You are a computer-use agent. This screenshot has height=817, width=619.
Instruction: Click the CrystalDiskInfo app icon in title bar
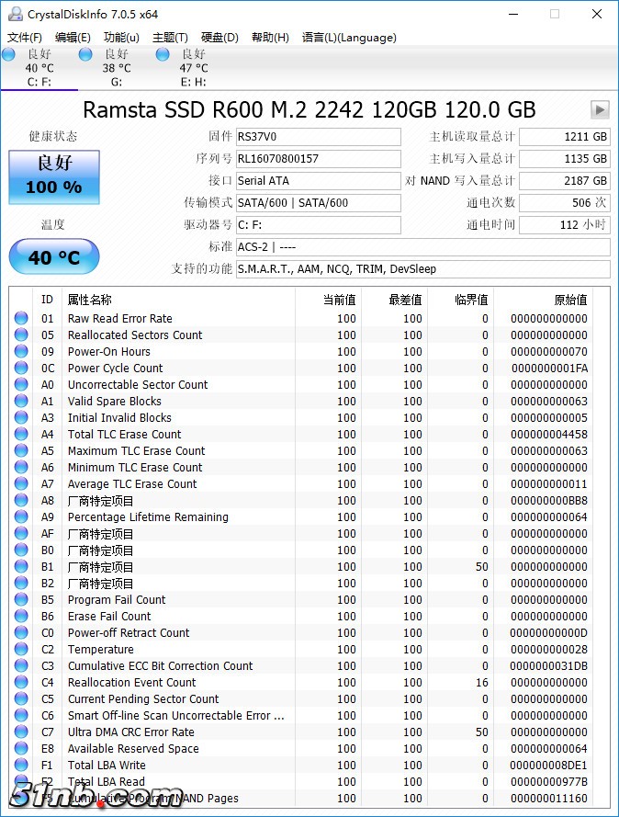(14, 14)
